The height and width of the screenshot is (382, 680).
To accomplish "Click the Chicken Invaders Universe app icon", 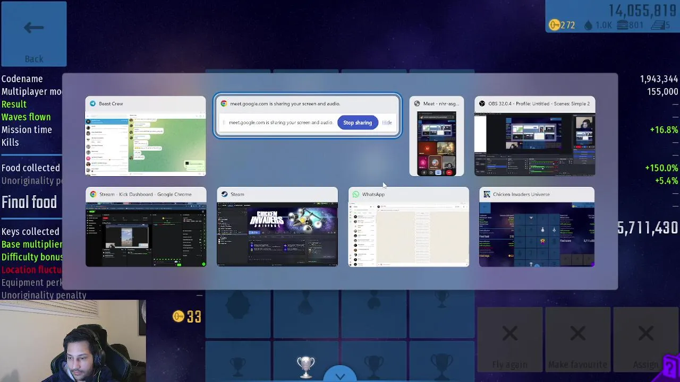I will [487, 194].
